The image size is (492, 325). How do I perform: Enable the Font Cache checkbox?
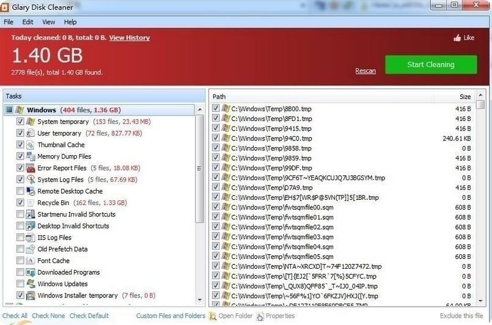click(20, 261)
